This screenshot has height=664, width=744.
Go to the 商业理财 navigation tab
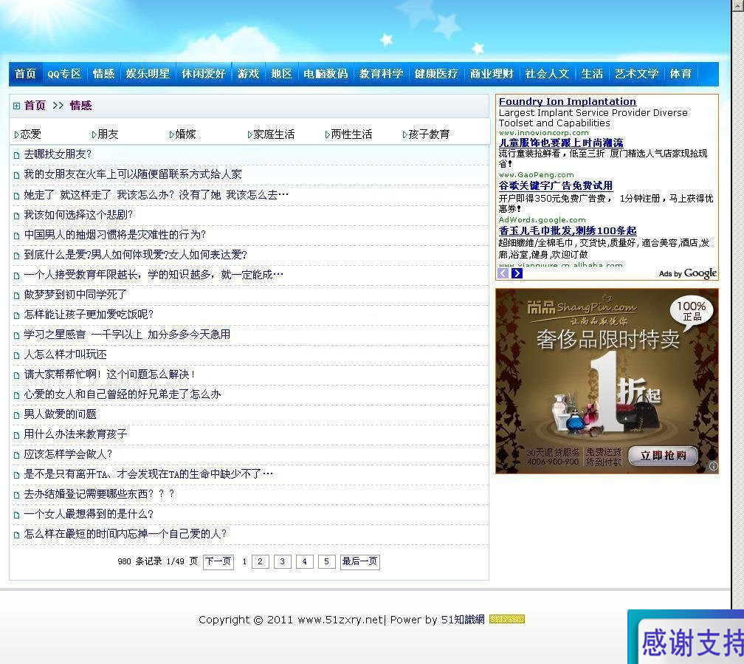click(492, 74)
